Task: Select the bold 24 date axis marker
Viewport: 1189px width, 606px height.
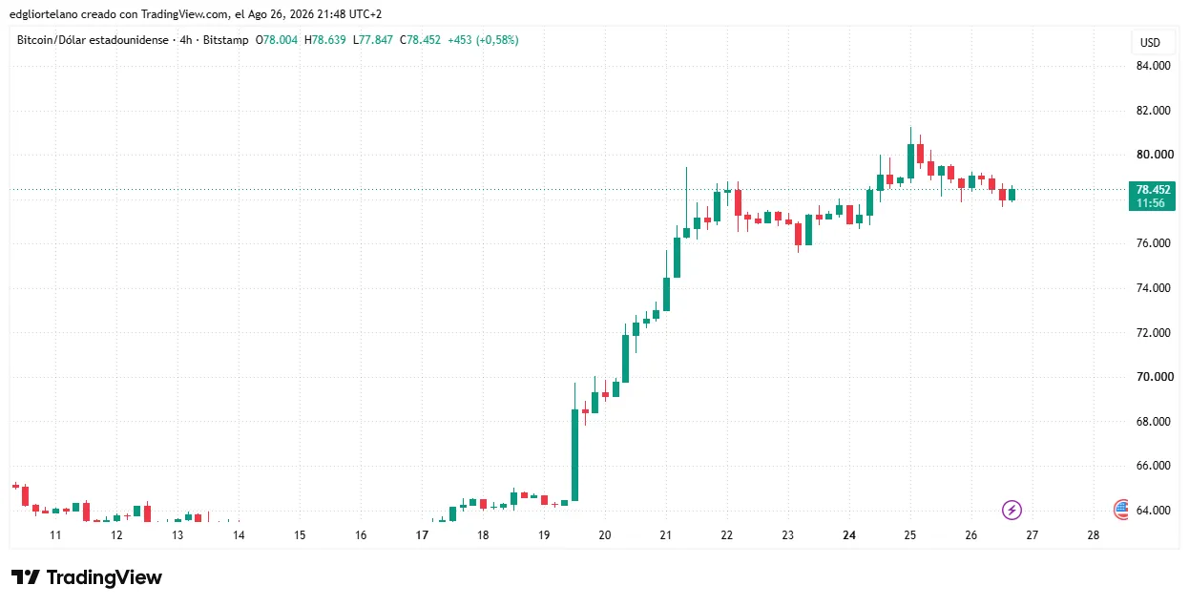Action: [849, 535]
